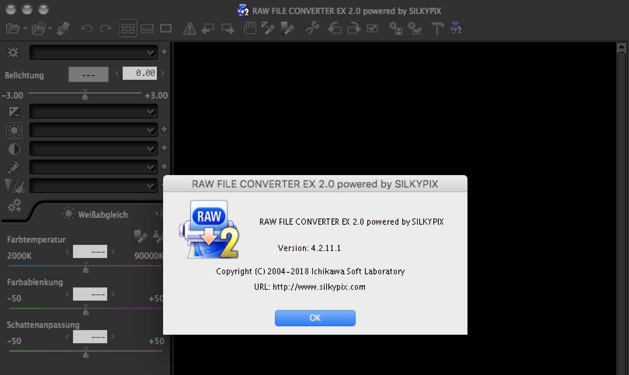The image size is (629, 375).
Task: Switch to thumbnail grid view mode
Action: click(128, 29)
